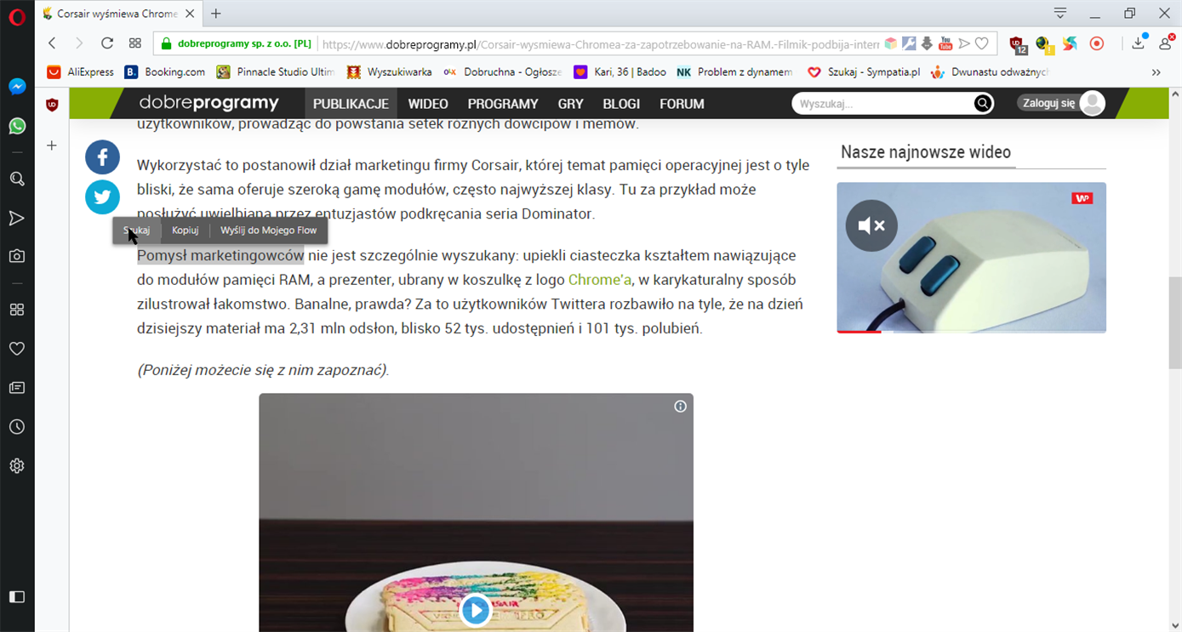Screen dimensions: 1182x632
Task: Open bookmarks via the sidebar heart icon
Action: 17,349
